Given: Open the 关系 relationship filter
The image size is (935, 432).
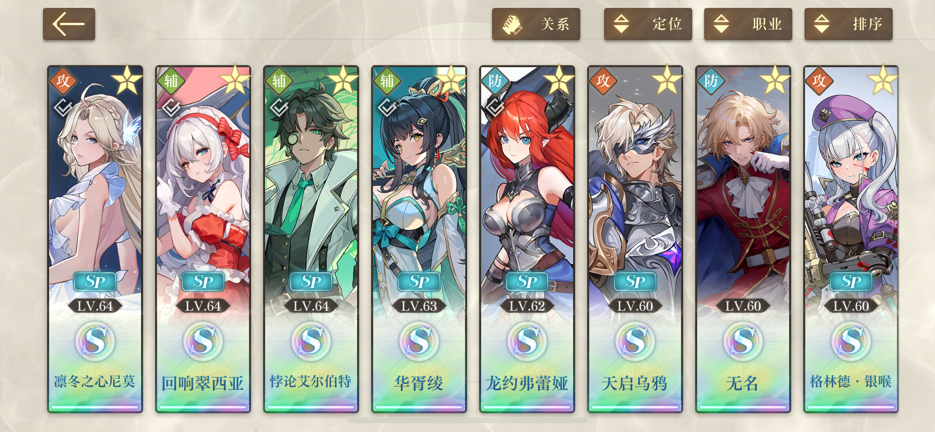Looking at the screenshot, I should tap(536, 24).
